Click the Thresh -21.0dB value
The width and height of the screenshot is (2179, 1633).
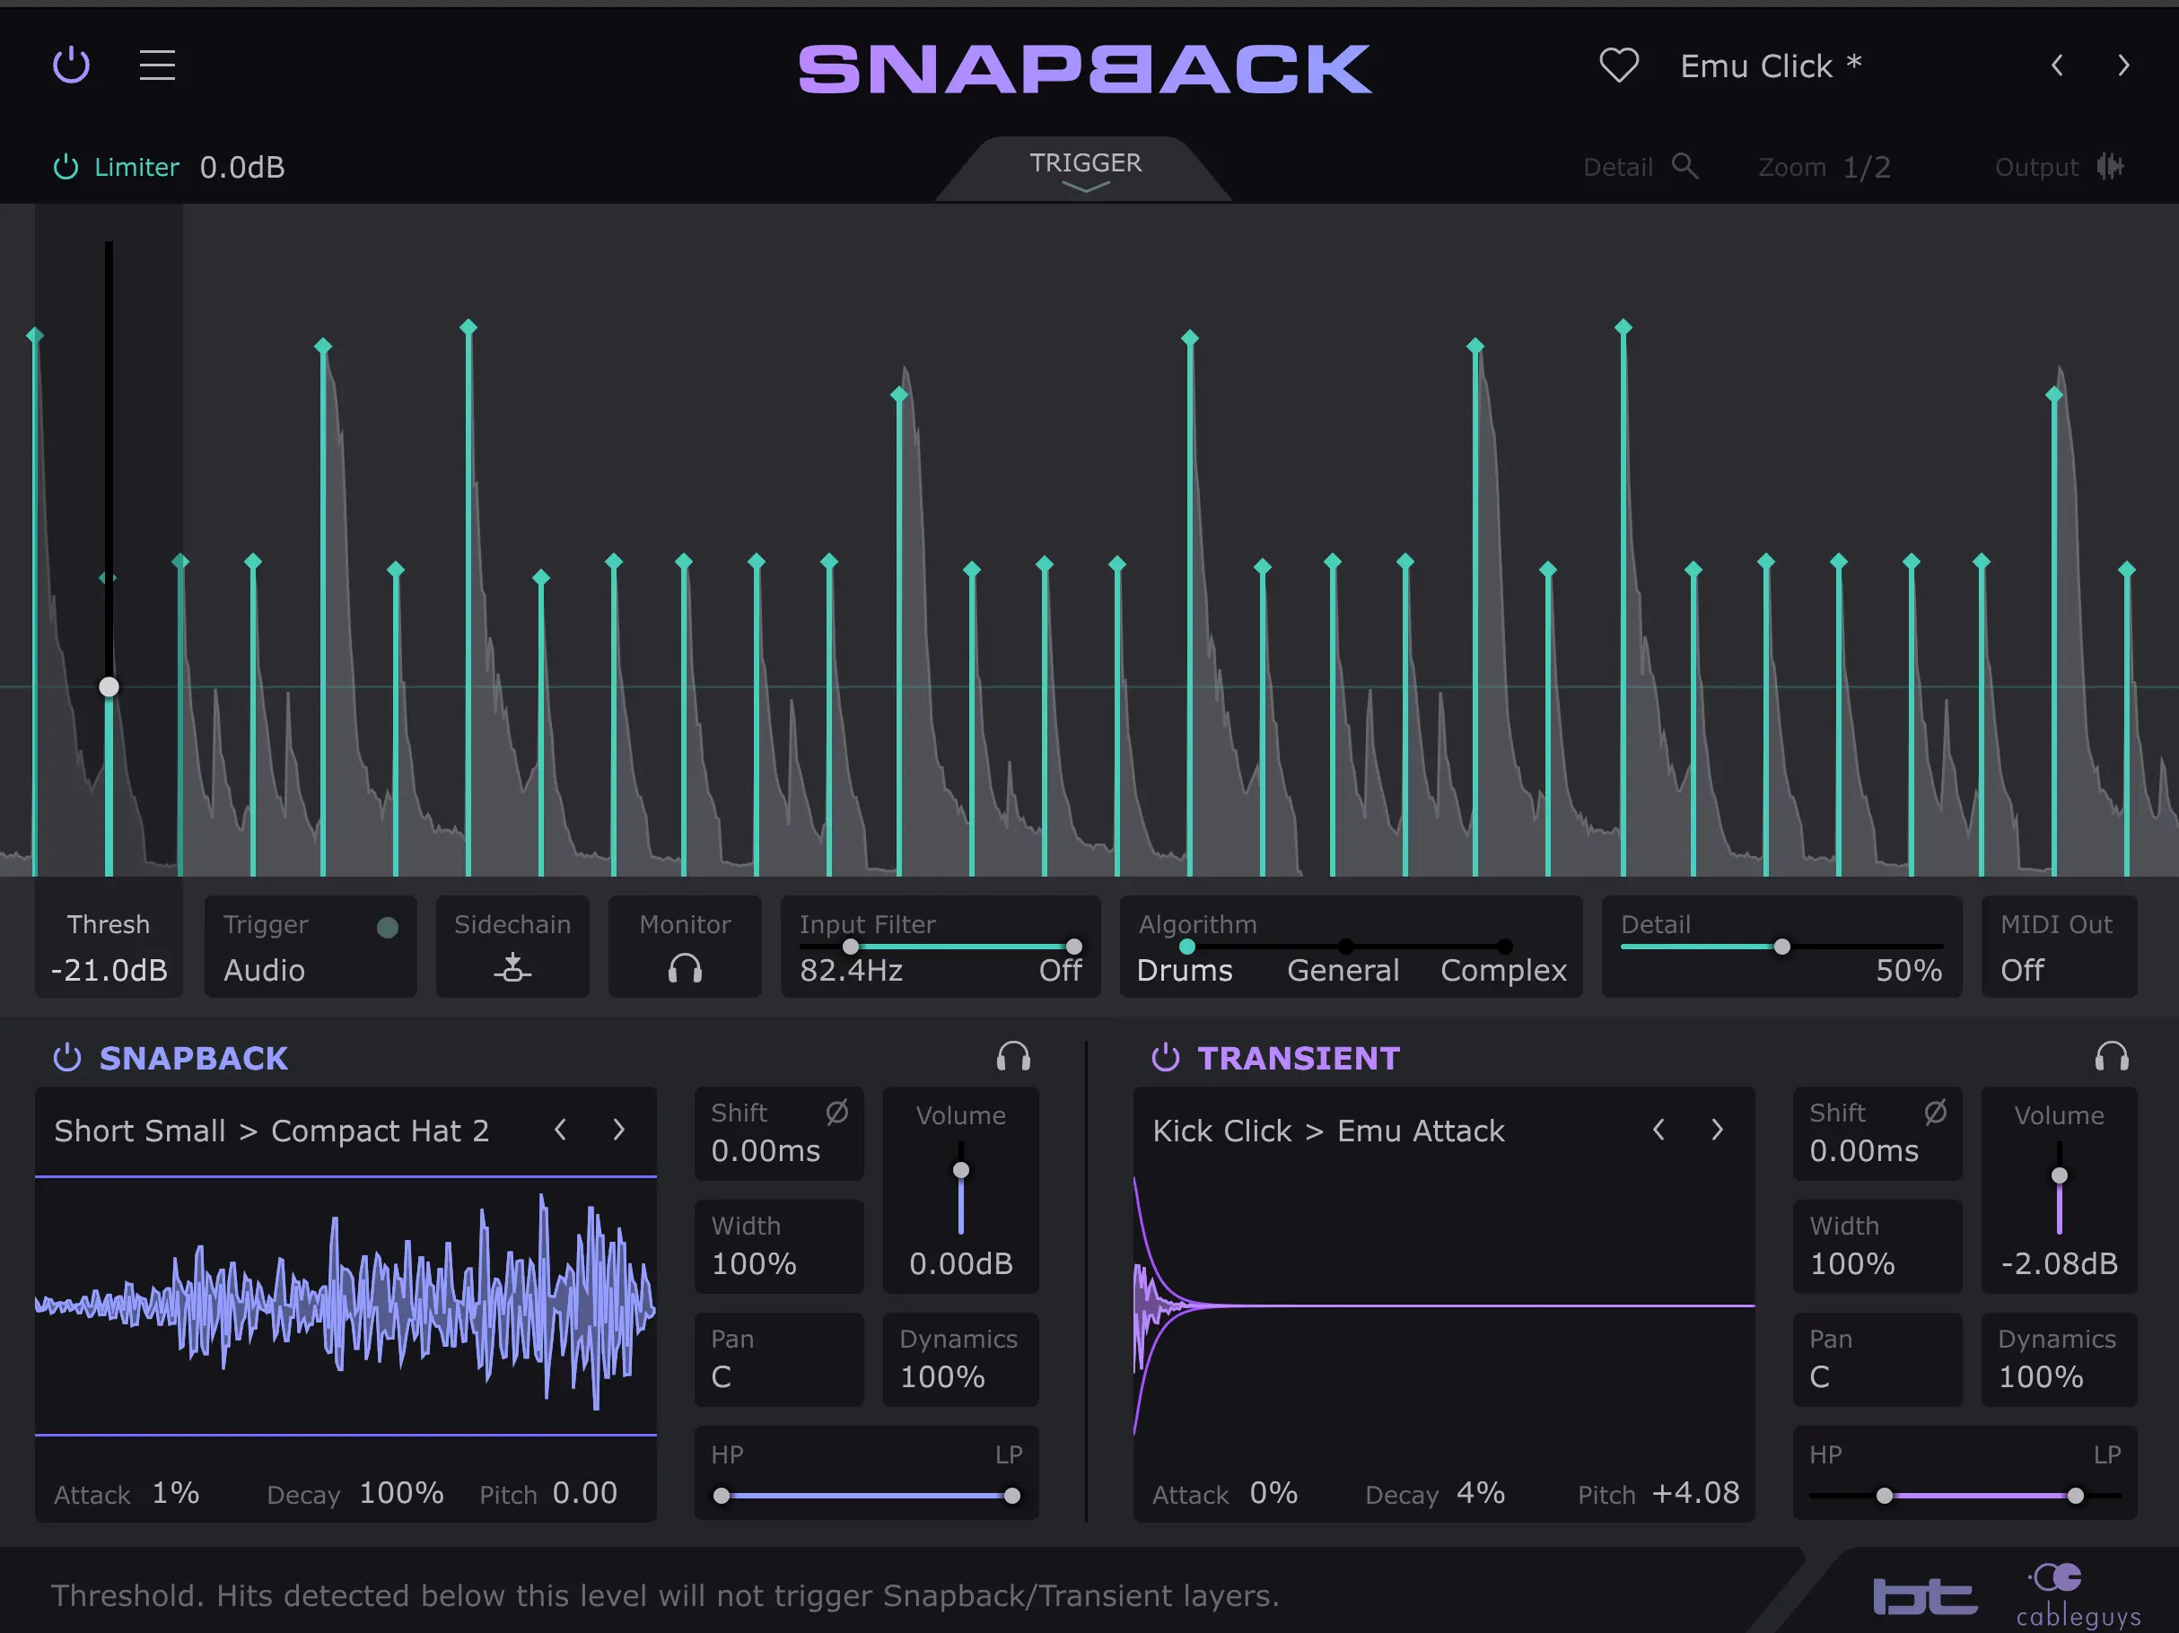[x=109, y=970]
